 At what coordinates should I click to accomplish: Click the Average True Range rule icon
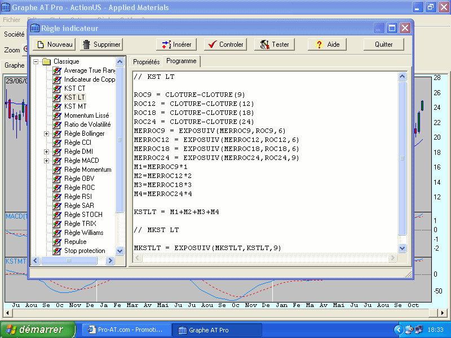coord(57,70)
